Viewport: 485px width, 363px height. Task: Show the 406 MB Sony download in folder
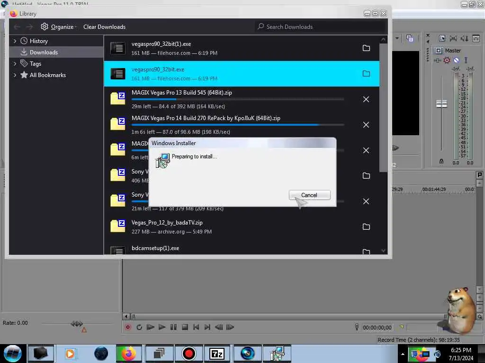[366, 176]
